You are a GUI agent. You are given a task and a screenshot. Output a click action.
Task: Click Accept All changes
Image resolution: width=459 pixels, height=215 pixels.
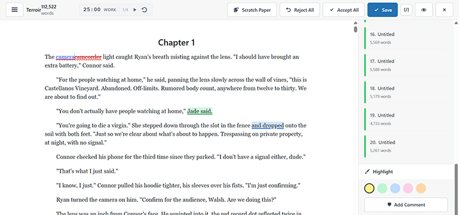point(344,10)
